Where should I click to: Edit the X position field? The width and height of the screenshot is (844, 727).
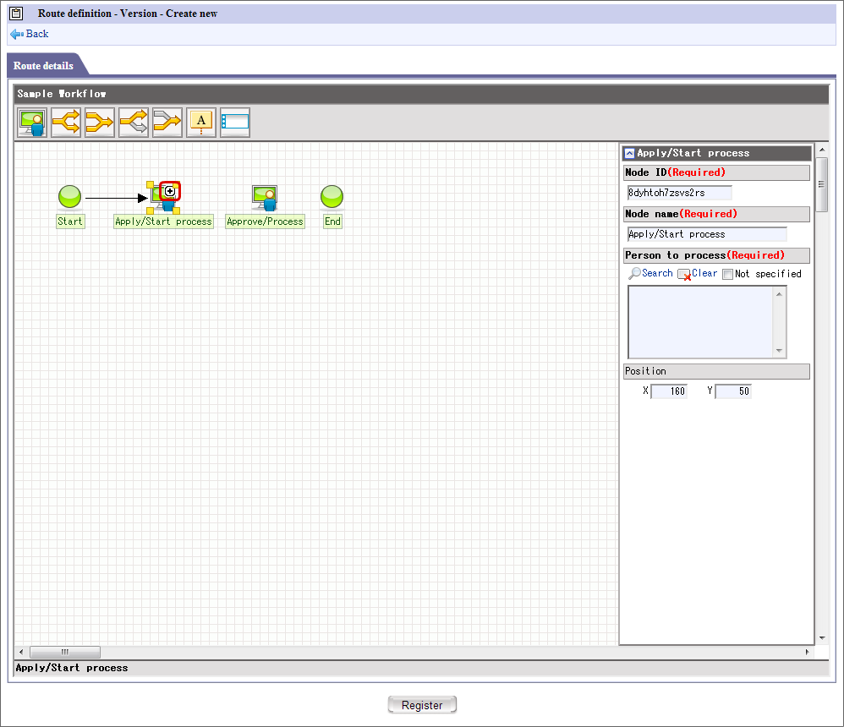[669, 391]
